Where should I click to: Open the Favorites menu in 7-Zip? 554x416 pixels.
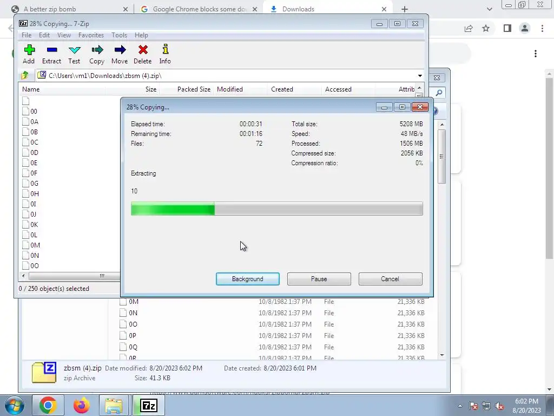coord(91,35)
